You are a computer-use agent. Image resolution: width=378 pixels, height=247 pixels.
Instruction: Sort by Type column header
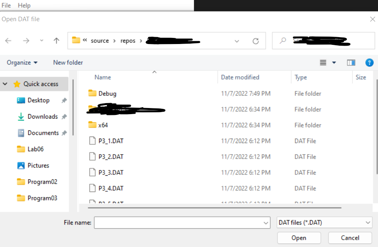pos(300,77)
